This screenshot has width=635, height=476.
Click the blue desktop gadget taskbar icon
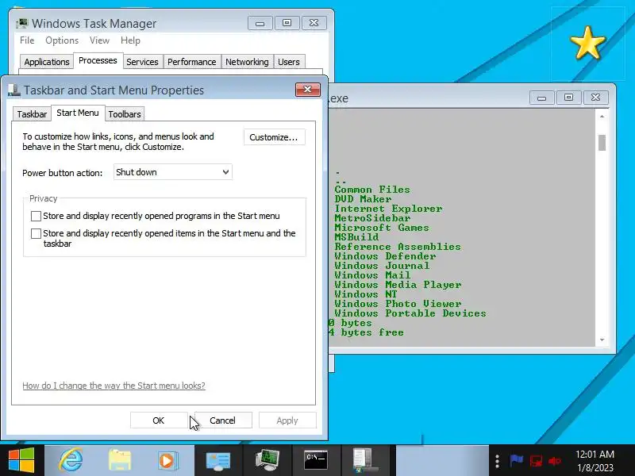click(218, 461)
